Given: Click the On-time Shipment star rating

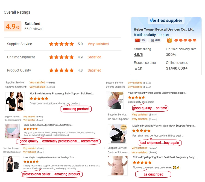Looking at the screenshot, I should (x=61, y=57).
